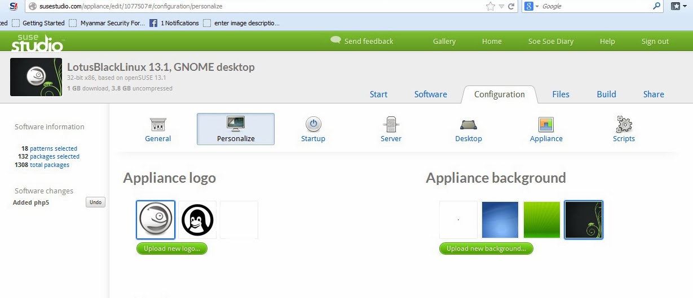
Task: Select the blue appliance background
Action: pos(500,220)
